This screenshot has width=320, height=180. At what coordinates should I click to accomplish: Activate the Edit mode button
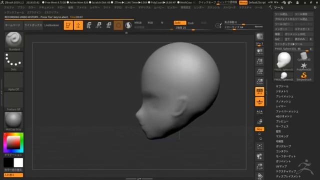pos(68,25)
